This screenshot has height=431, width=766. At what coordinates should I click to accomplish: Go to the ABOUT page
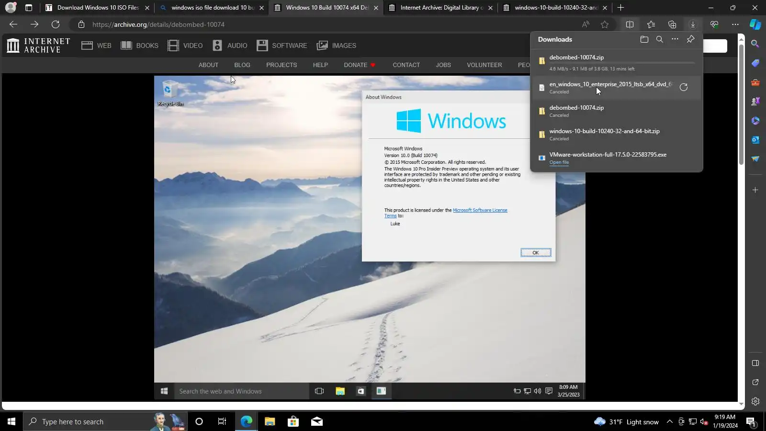tap(208, 65)
